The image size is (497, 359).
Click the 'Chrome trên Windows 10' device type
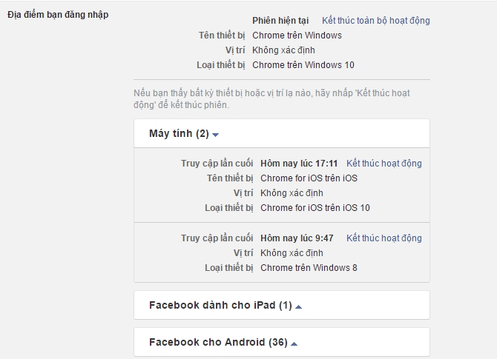click(303, 65)
